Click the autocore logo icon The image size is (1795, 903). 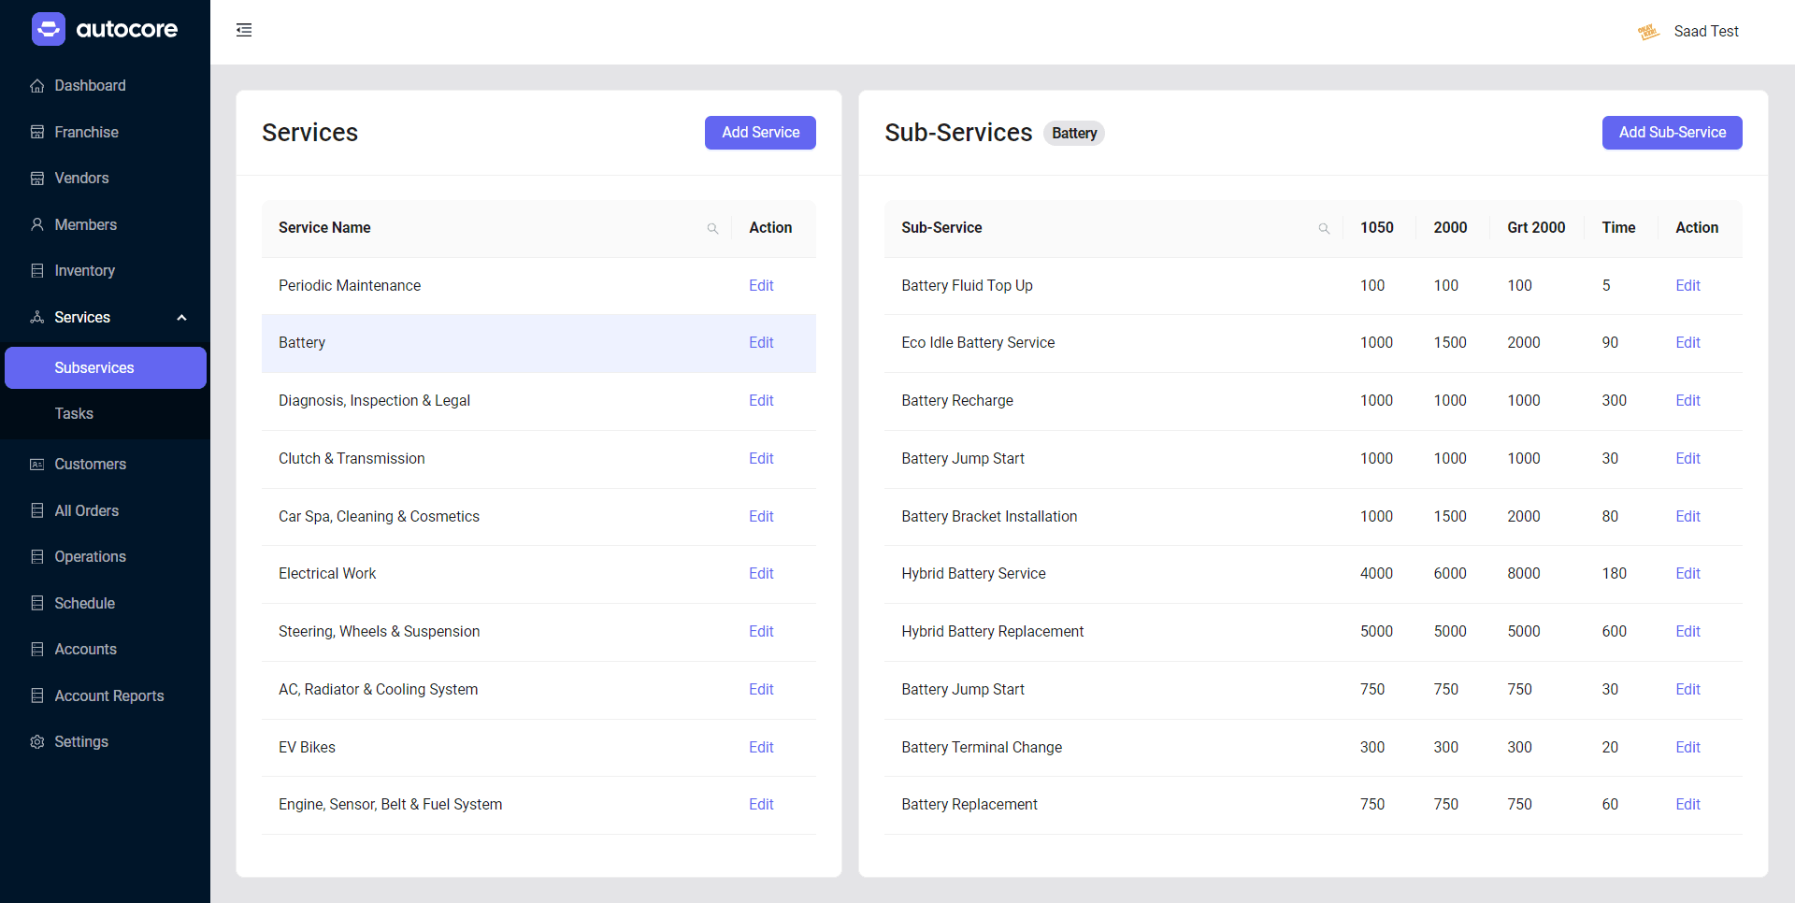pos(49,29)
